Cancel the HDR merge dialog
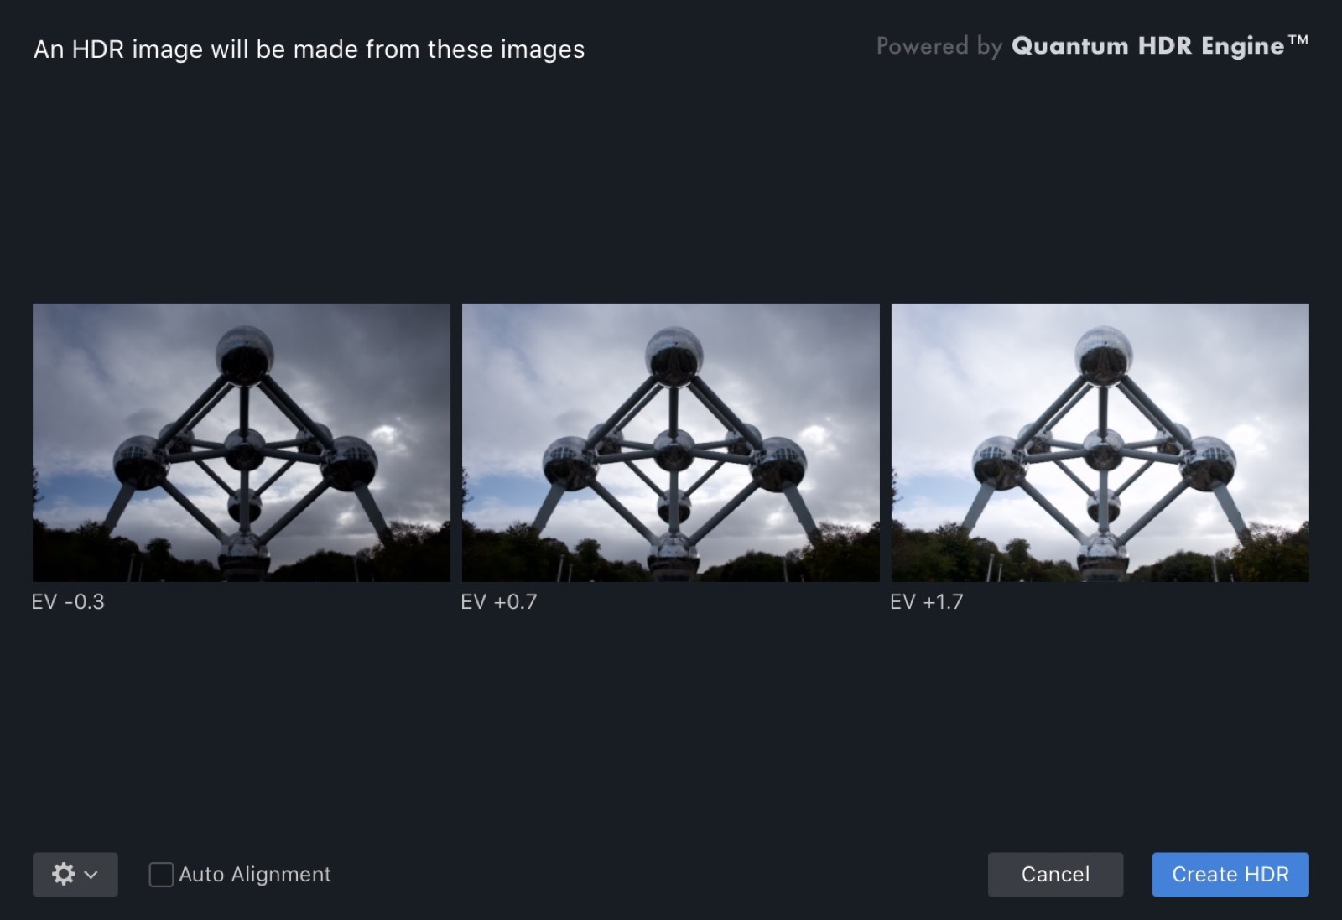 [1055, 875]
